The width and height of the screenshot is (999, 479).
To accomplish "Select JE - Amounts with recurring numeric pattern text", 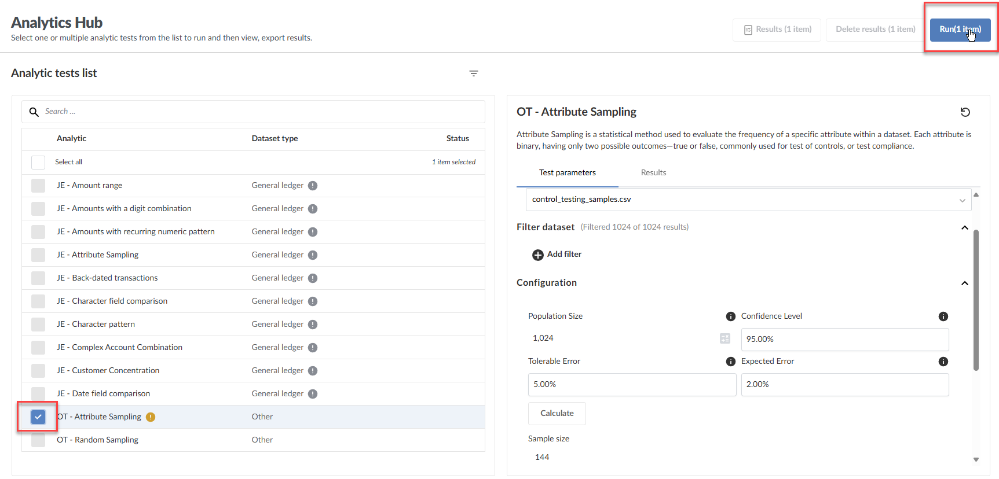I will pyautogui.click(x=136, y=232).
